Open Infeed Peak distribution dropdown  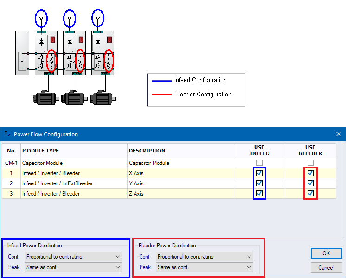point(73,267)
